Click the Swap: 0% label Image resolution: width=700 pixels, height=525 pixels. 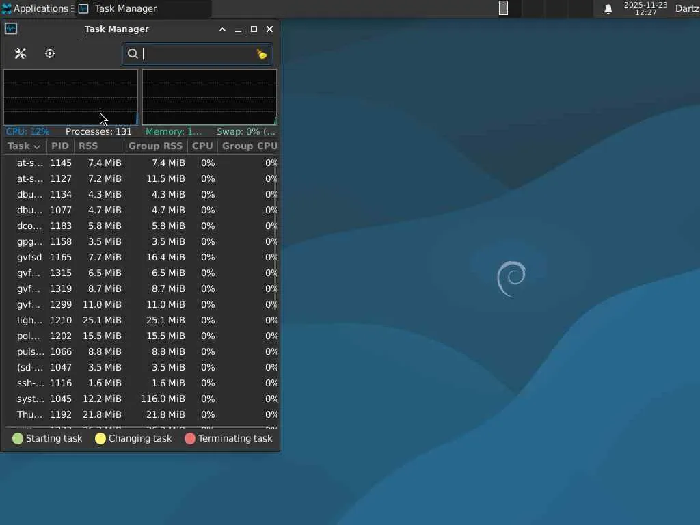tap(246, 132)
